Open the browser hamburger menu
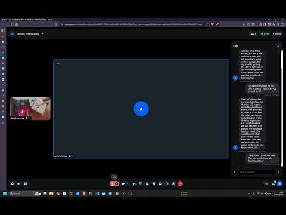 click(x=282, y=24)
